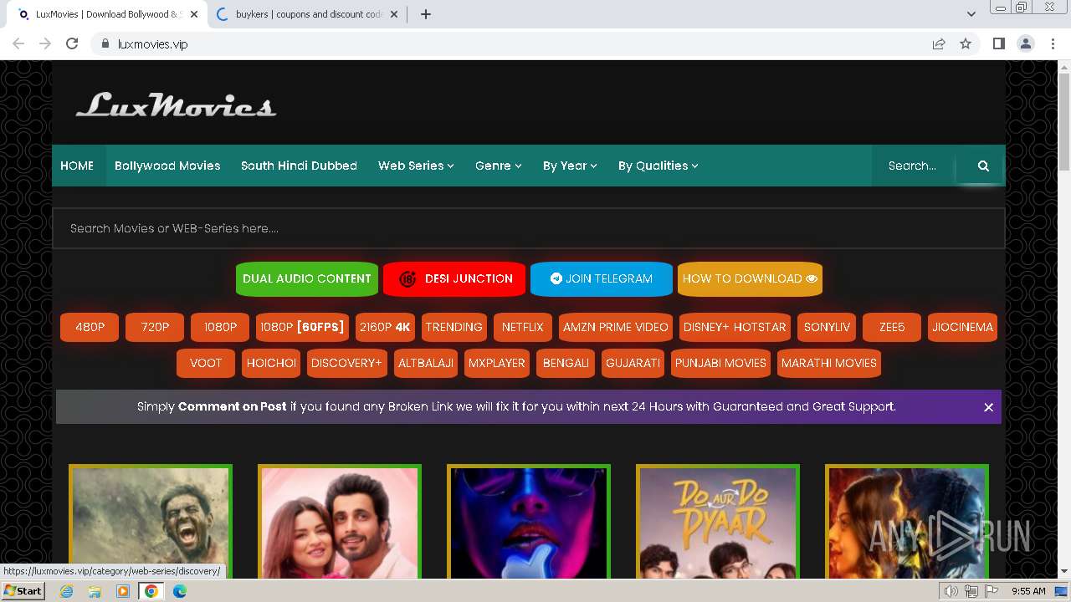Select the 2160P 4K tag
Screen dimensions: 1071x602
(386, 327)
